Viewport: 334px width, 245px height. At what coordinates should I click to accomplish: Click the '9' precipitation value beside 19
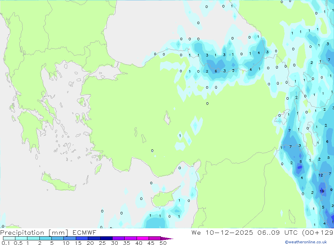point(331,190)
